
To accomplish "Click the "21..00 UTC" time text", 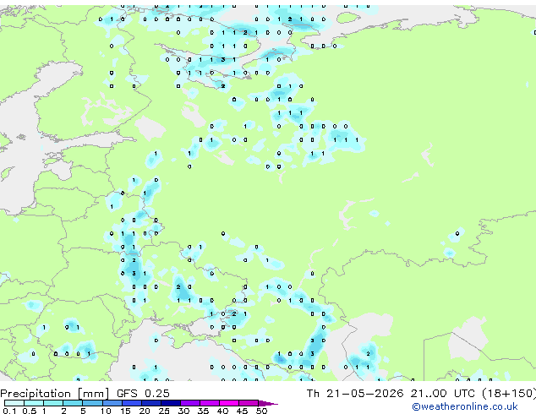I will (443, 394).
